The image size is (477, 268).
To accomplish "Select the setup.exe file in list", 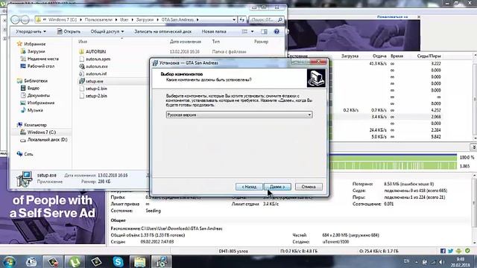I will click(x=95, y=81).
